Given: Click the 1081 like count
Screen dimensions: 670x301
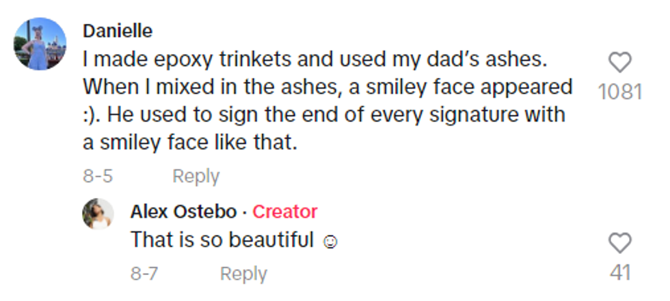Looking at the screenshot, I should (x=620, y=91).
